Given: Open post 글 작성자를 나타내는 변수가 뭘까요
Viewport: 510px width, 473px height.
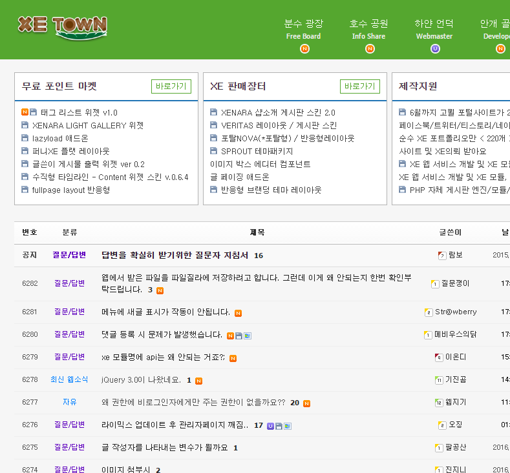Looking at the screenshot, I should click(x=165, y=447).
